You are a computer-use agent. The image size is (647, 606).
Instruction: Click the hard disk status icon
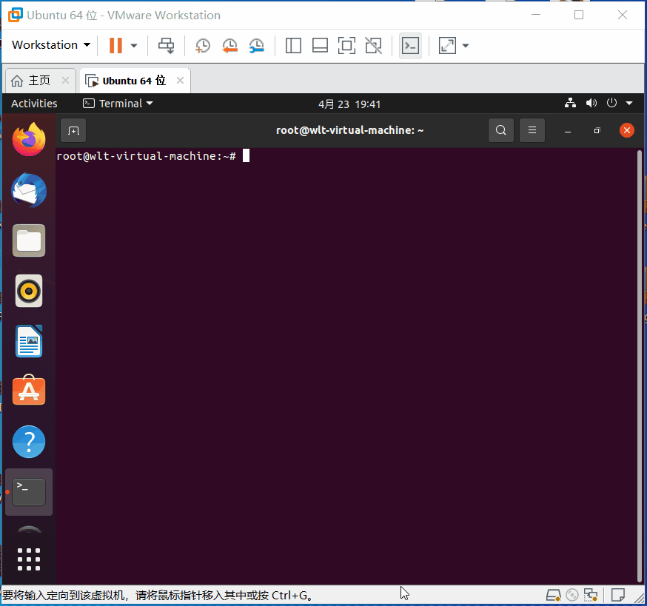553,596
